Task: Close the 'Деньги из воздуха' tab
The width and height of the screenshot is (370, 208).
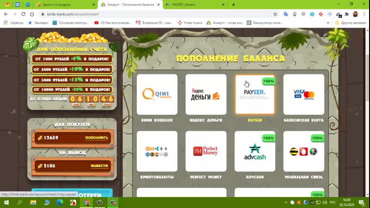Action: pyautogui.click(x=93, y=5)
